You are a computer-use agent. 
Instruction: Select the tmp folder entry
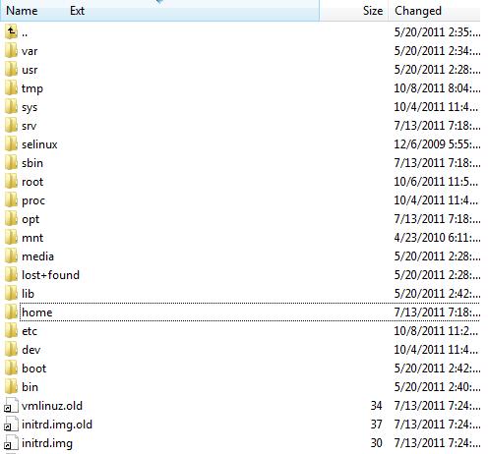coord(242,88)
